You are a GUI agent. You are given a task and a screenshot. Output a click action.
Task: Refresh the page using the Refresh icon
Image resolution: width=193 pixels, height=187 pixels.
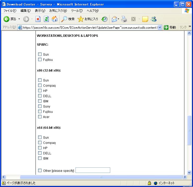(x=46, y=19)
